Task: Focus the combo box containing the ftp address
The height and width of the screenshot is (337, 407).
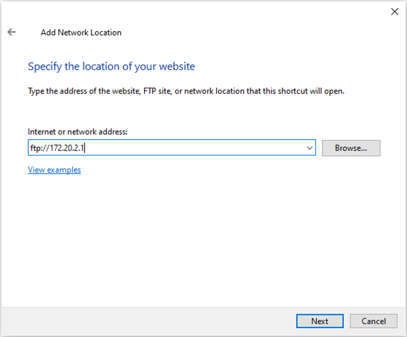Action: coord(172,148)
